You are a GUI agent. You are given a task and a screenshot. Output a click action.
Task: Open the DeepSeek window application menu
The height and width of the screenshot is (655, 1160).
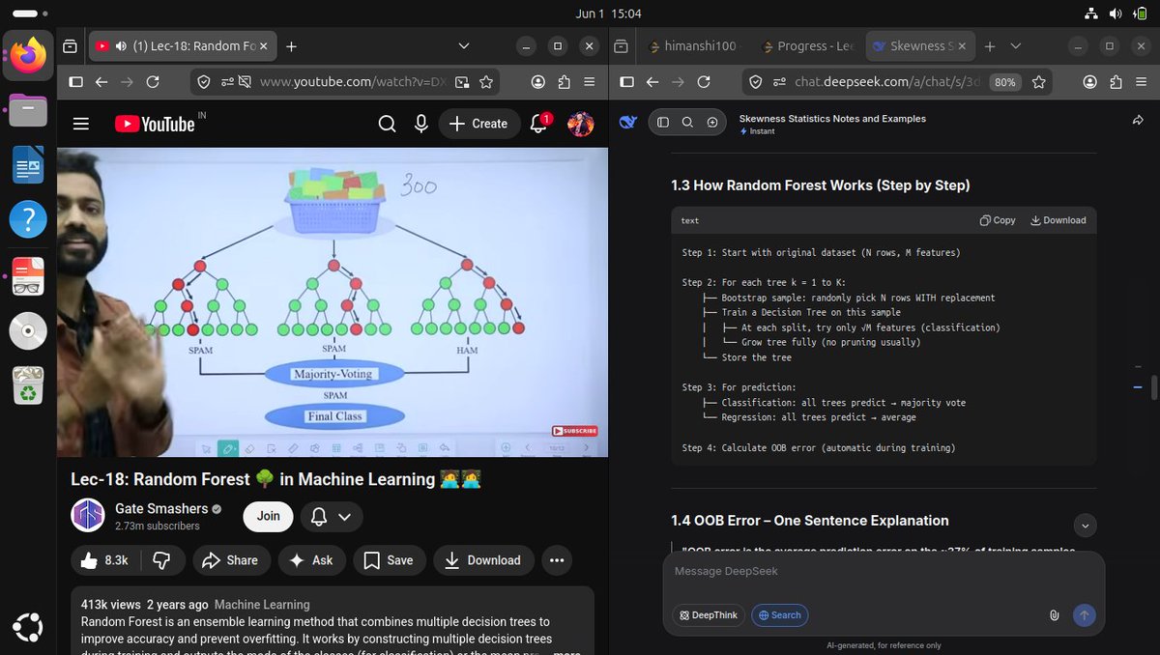coord(1140,82)
